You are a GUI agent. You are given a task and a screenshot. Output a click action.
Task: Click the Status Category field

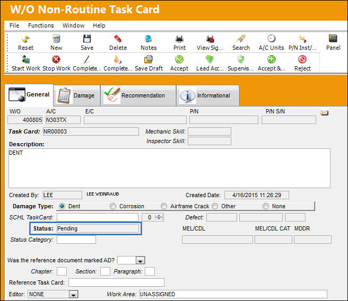(76, 240)
